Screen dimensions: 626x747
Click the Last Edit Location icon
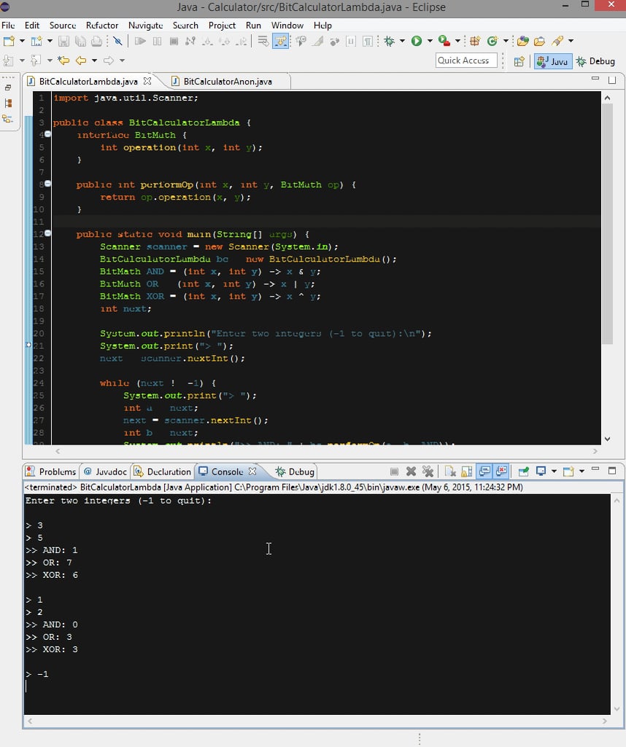[x=63, y=60]
